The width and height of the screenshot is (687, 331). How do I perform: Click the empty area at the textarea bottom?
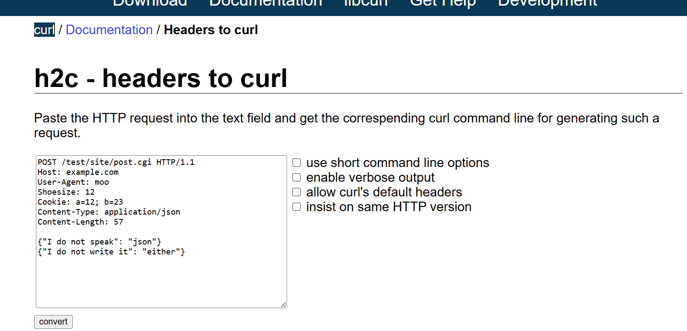(161, 283)
